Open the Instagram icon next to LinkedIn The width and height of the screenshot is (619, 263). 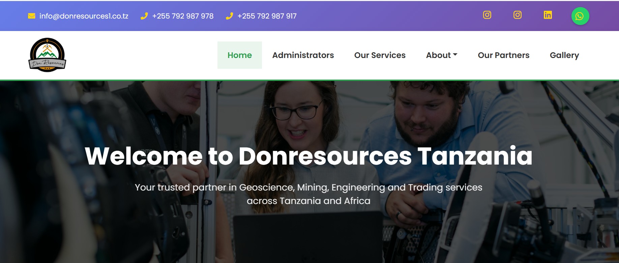click(518, 15)
